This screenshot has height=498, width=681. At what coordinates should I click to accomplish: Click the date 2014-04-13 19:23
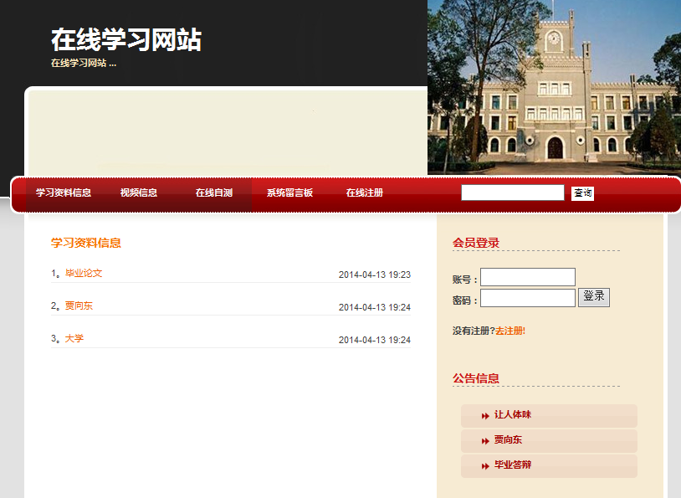[374, 275]
